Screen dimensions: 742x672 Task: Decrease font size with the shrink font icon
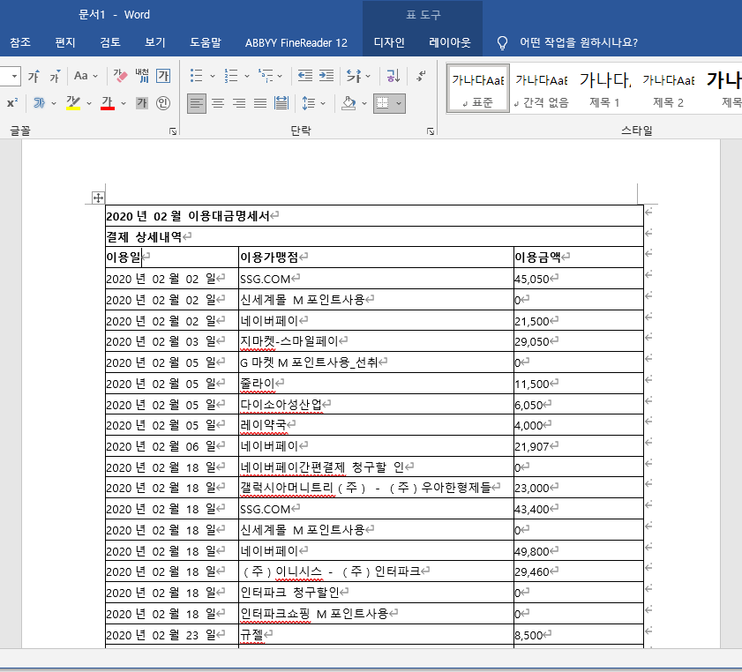click(55, 76)
